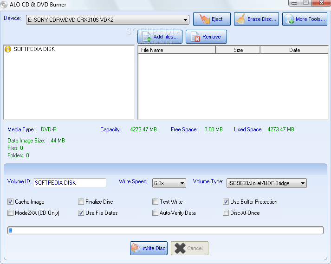Viewport: 331px width, 264px height.
Task: Click the burn progress bar
Action: click(x=165, y=231)
